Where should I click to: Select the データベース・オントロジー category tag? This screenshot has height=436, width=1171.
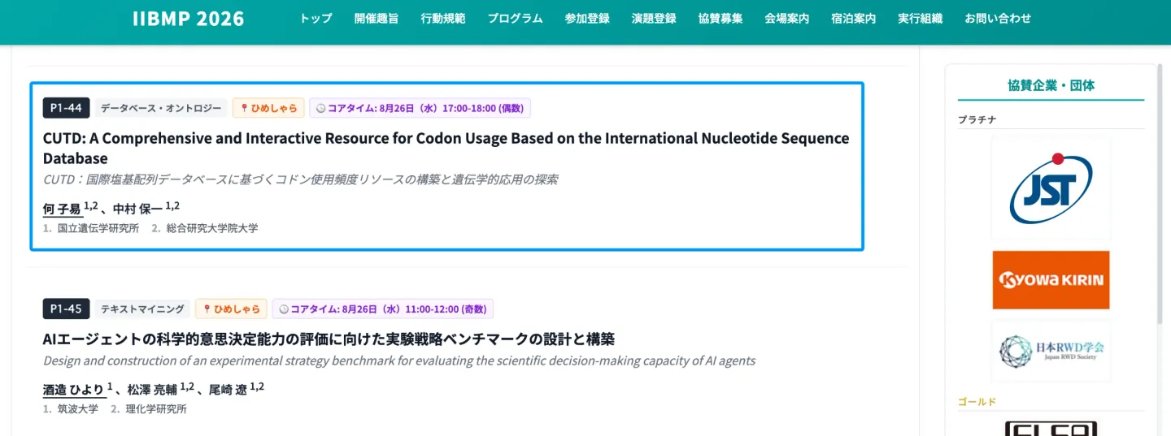pyautogui.click(x=161, y=108)
